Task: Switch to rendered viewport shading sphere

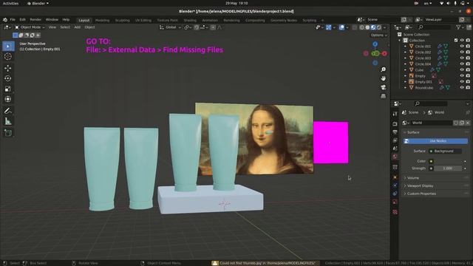Action: click(x=379, y=27)
